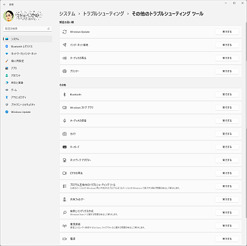This screenshot has width=247, height=246.
Task: Click the ネットワークとインターネット sidebar icon
Action: (7, 54)
